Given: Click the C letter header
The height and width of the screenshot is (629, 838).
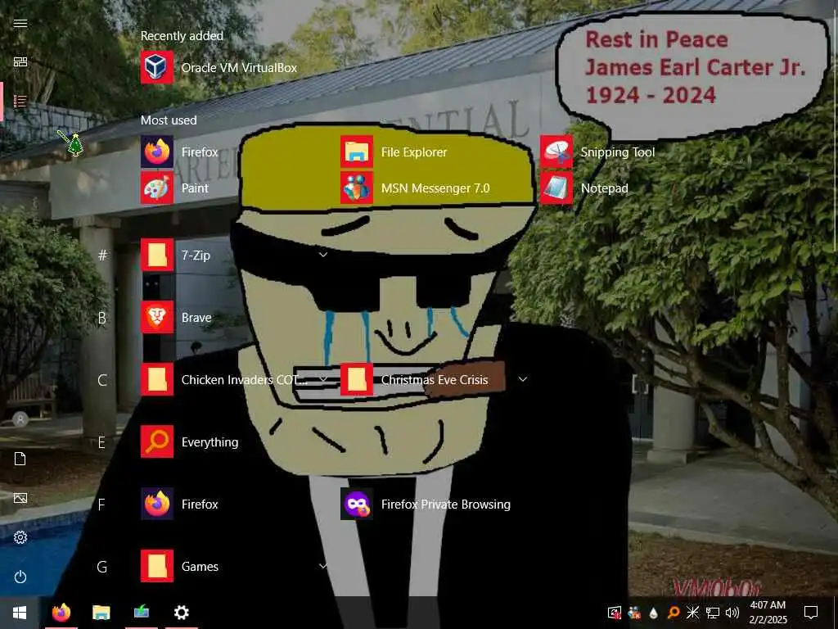Looking at the screenshot, I should click(x=102, y=380).
